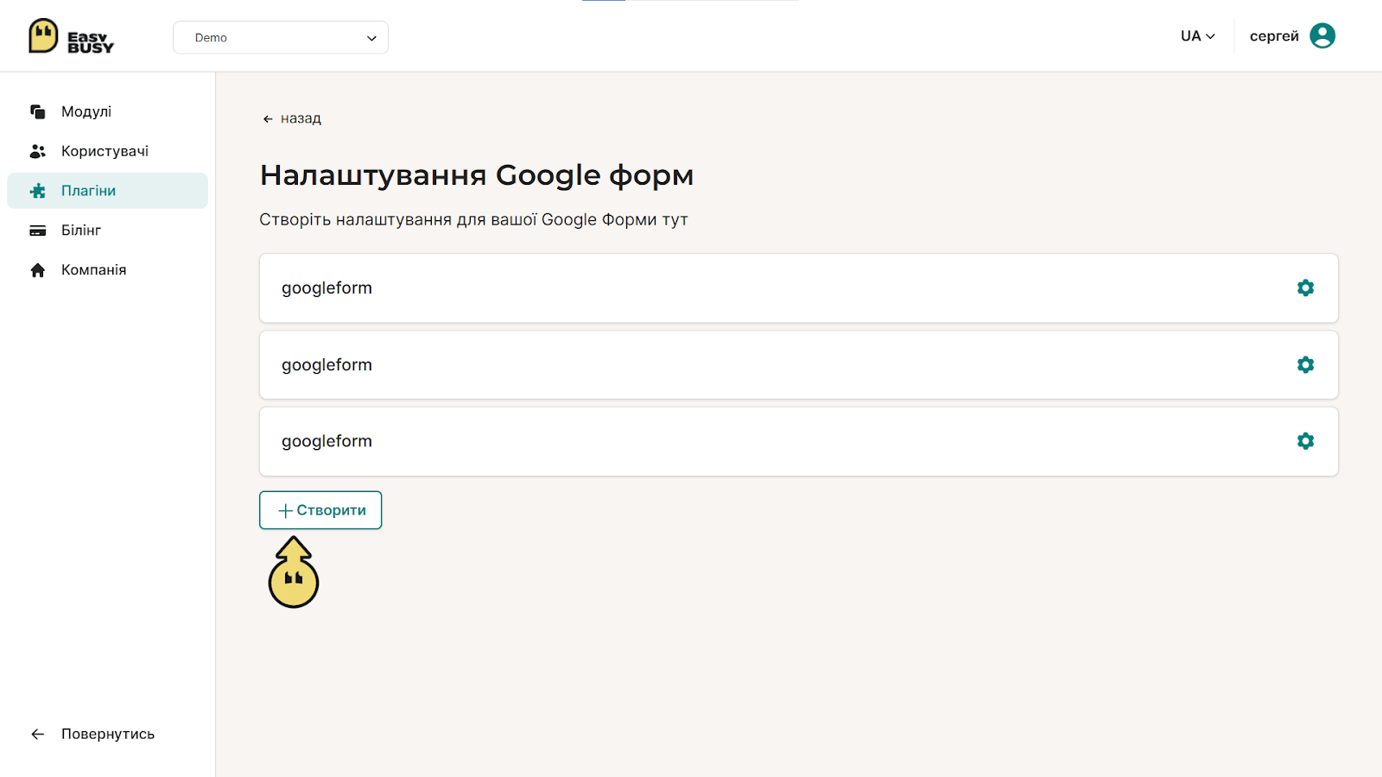The image size is (1382, 777).
Task: Click the назад back link
Action: [x=292, y=118]
